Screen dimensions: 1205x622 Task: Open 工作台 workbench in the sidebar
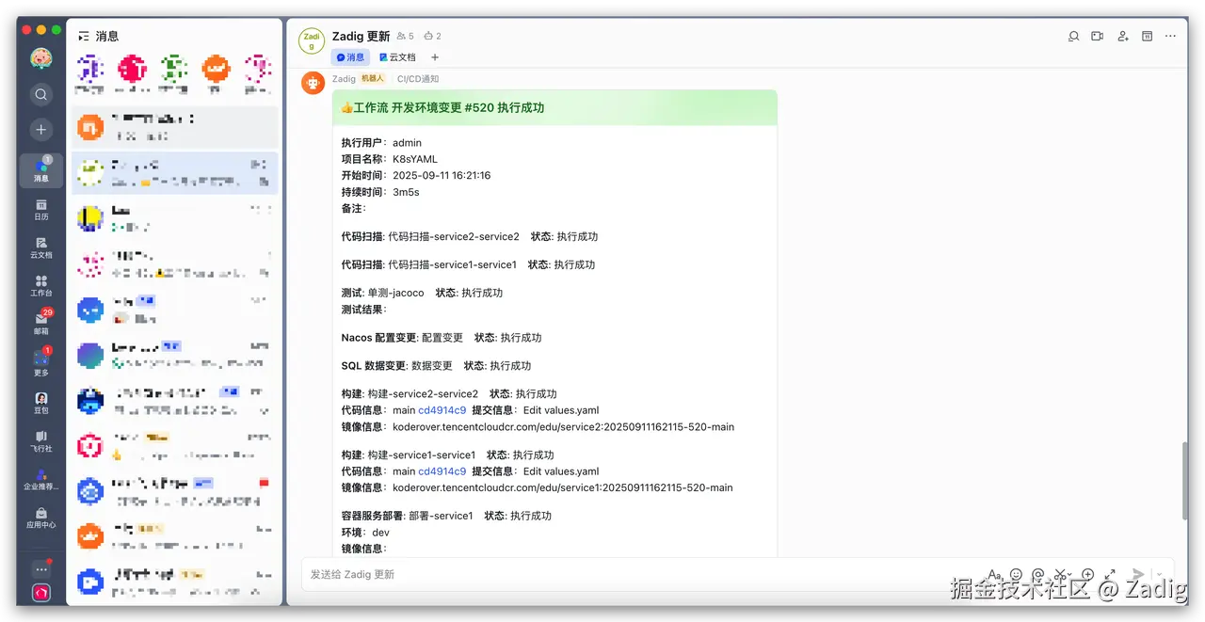point(40,286)
